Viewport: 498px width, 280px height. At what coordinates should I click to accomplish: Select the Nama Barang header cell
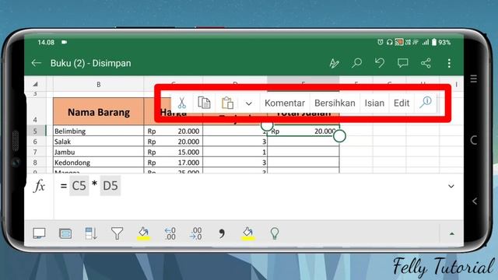click(99, 112)
